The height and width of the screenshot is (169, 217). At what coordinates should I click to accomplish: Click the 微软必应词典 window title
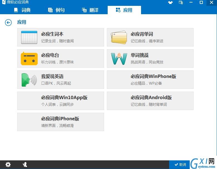click(18, 2)
